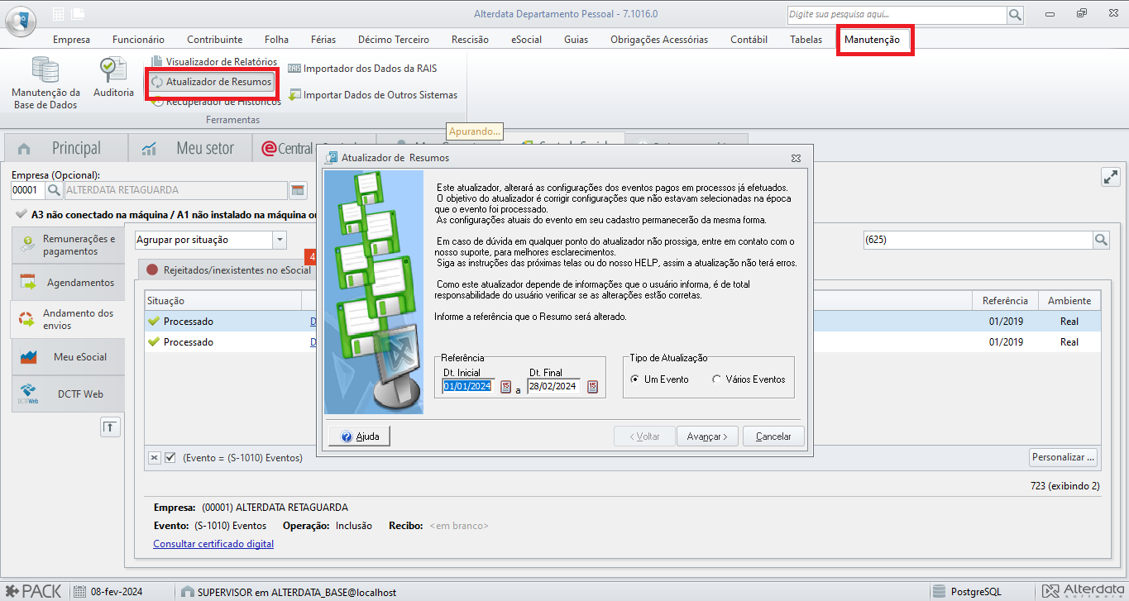The image size is (1129, 601).
Task: Open Andamento dos envios section
Action: tap(68, 320)
